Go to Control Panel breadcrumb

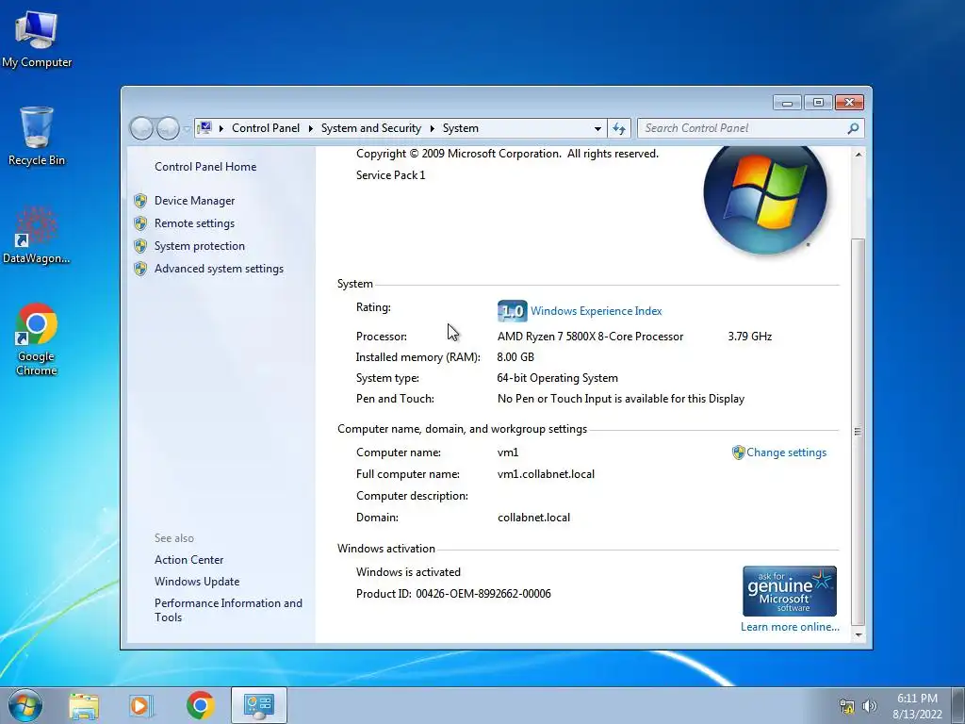pos(266,128)
